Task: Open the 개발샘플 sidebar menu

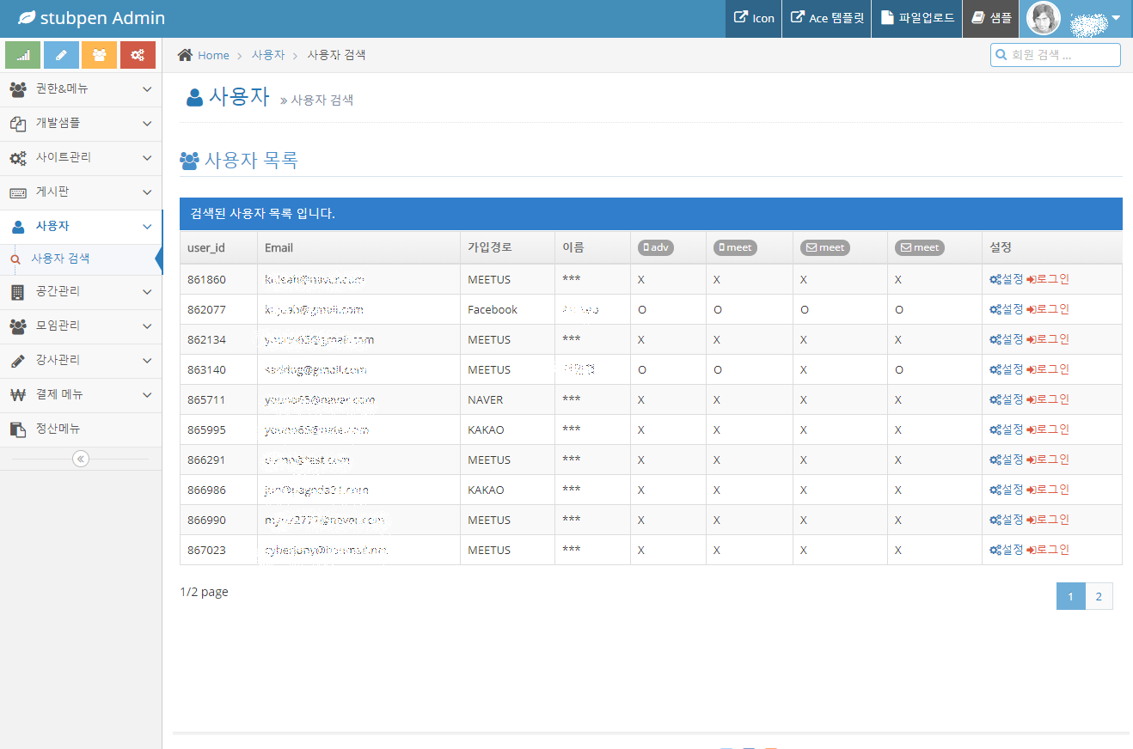Action: point(81,124)
